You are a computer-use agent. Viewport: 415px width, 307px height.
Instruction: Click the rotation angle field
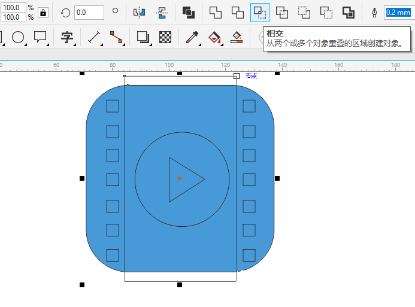tap(89, 13)
